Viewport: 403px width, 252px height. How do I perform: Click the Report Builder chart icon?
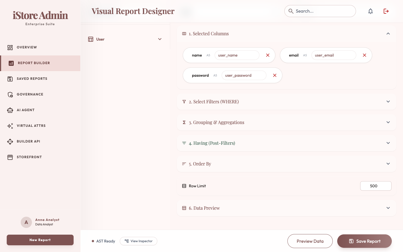(11, 63)
